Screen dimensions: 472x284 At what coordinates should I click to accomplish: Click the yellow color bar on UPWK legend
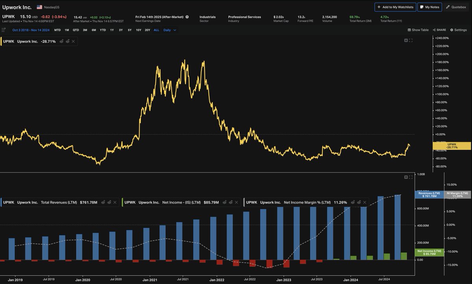coord(0,41)
